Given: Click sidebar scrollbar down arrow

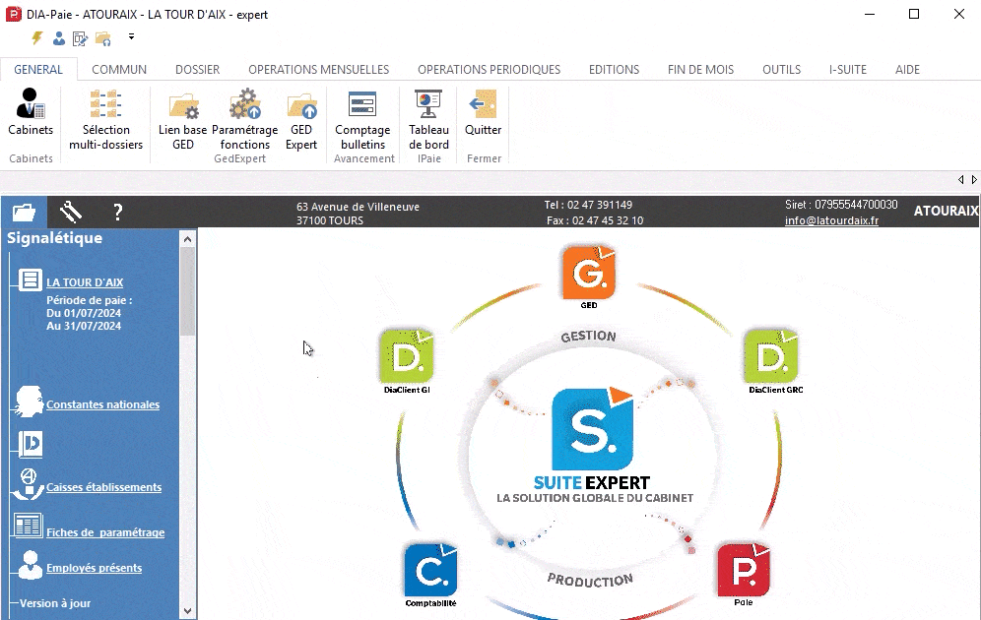Looking at the screenshot, I should [187, 611].
